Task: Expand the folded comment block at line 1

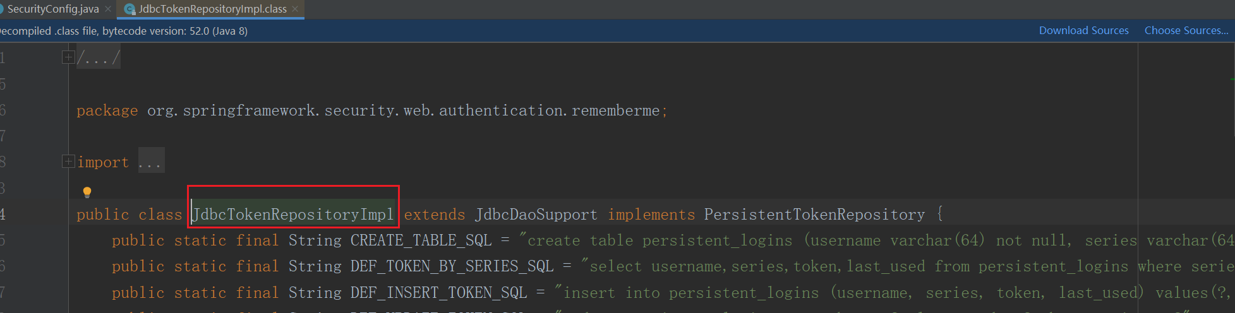Action: tap(68, 57)
